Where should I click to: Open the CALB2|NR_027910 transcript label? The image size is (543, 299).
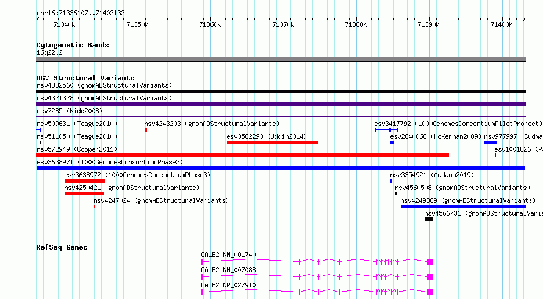point(228,285)
